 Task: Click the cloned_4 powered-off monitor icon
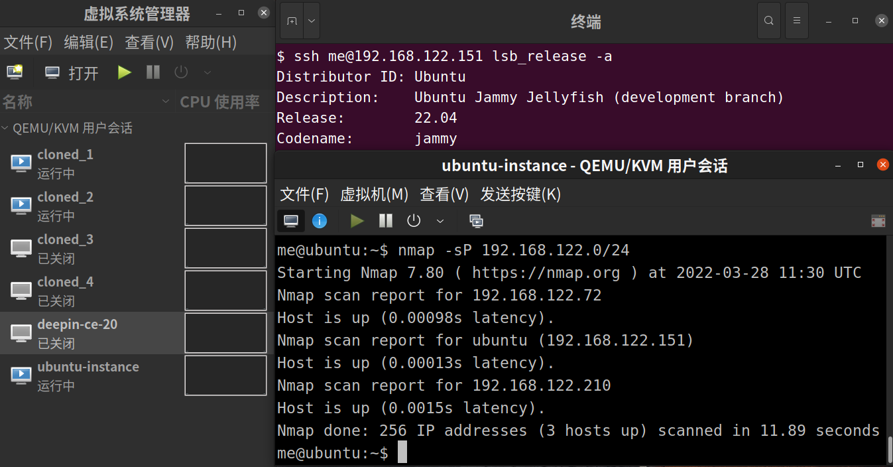point(21,290)
